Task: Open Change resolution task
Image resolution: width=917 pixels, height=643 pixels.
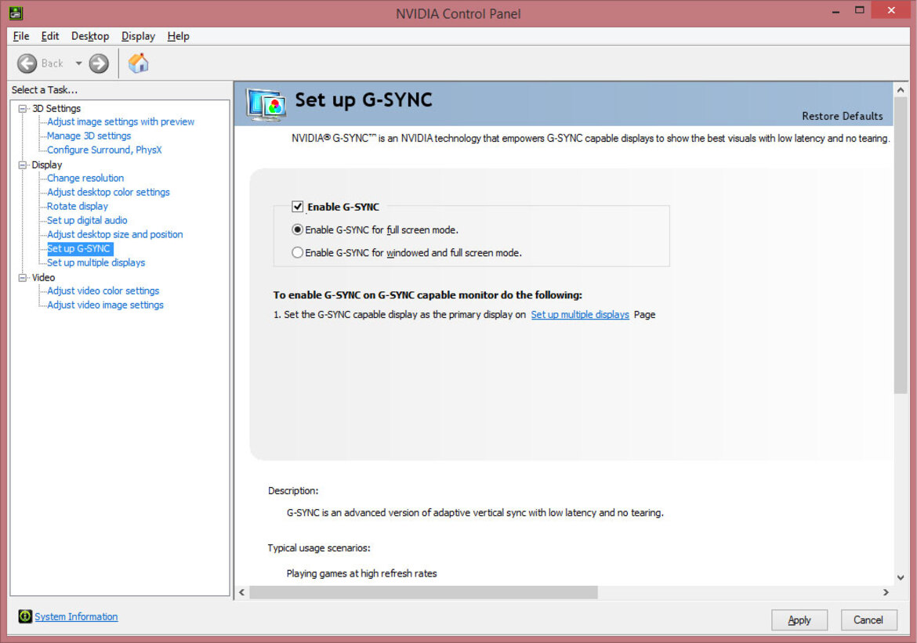Action: 85,178
